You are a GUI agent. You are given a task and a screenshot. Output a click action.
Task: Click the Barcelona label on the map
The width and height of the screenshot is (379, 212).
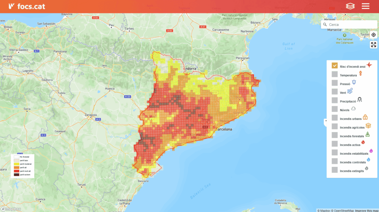(x=224, y=129)
